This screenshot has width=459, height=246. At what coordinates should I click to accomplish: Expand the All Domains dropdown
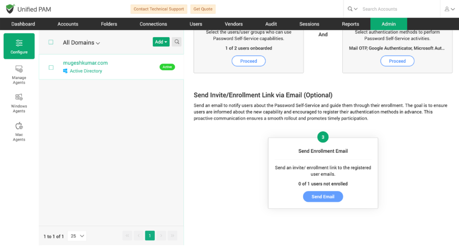click(x=82, y=43)
